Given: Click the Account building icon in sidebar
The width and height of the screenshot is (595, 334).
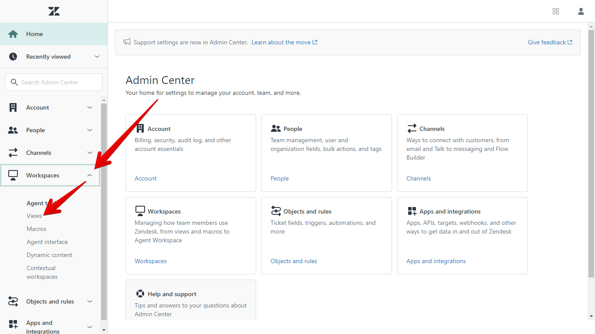Looking at the screenshot, I should point(13,107).
